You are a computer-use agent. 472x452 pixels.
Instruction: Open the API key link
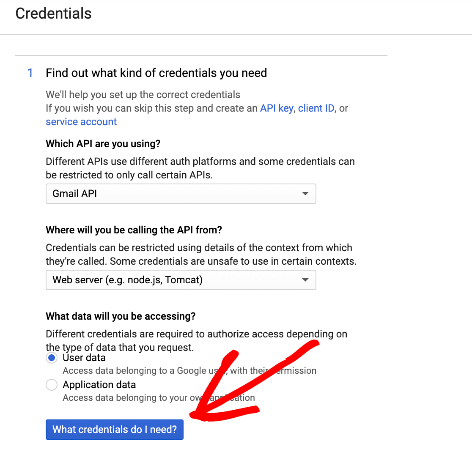tap(277, 108)
